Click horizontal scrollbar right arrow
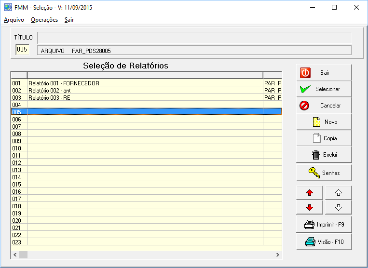Viewport: 368px width, 268px height. coord(278,255)
